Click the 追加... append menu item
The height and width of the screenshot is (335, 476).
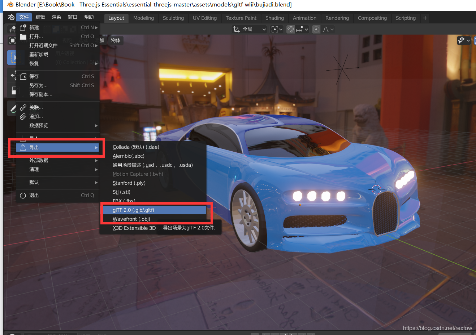click(x=58, y=116)
